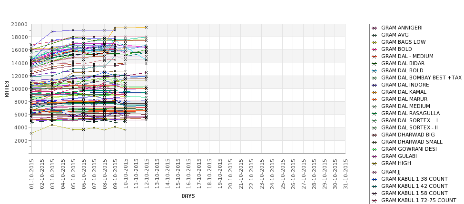Click the GRAM AVG legend marker
Viewport: 464px width, 204px height.
pyautogui.click(x=375, y=35)
